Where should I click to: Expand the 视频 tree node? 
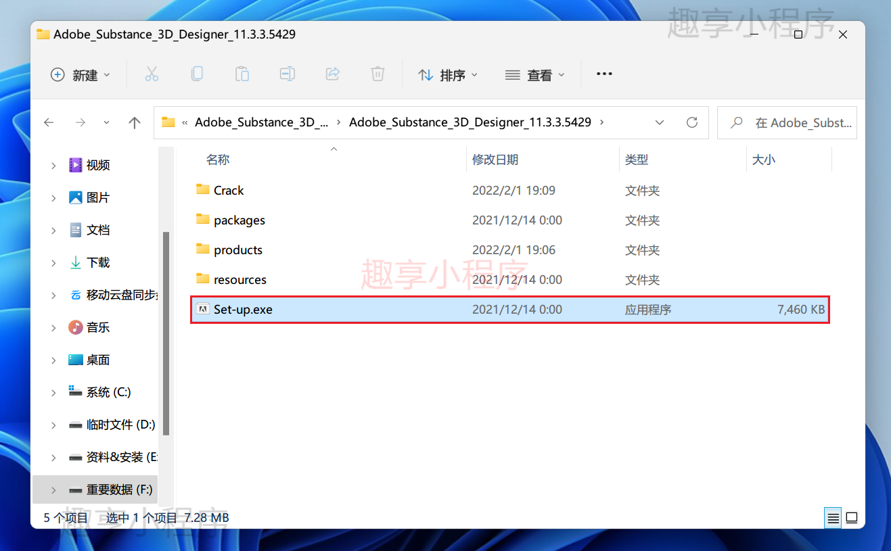point(53,165)
